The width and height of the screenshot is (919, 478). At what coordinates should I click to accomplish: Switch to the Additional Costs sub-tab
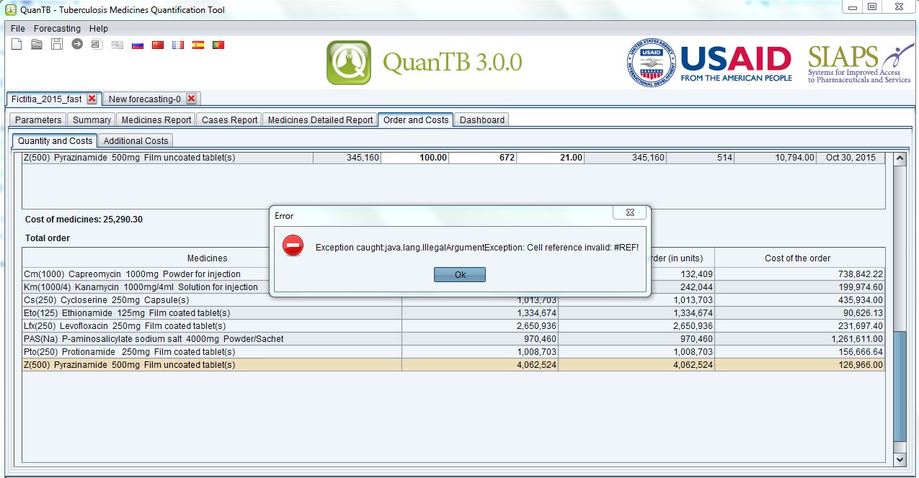point(136,141)
